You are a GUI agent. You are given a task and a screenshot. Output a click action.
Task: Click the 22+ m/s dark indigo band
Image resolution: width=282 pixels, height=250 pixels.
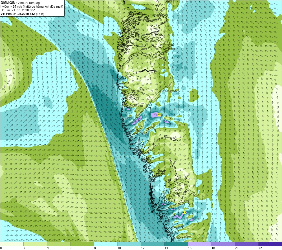coord(270,244)
